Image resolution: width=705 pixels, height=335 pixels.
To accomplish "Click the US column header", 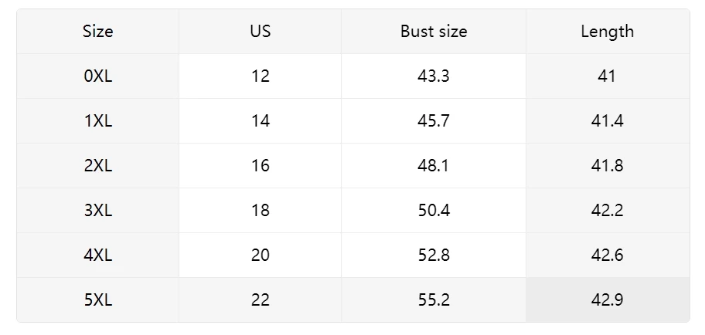I will point(261,32).
